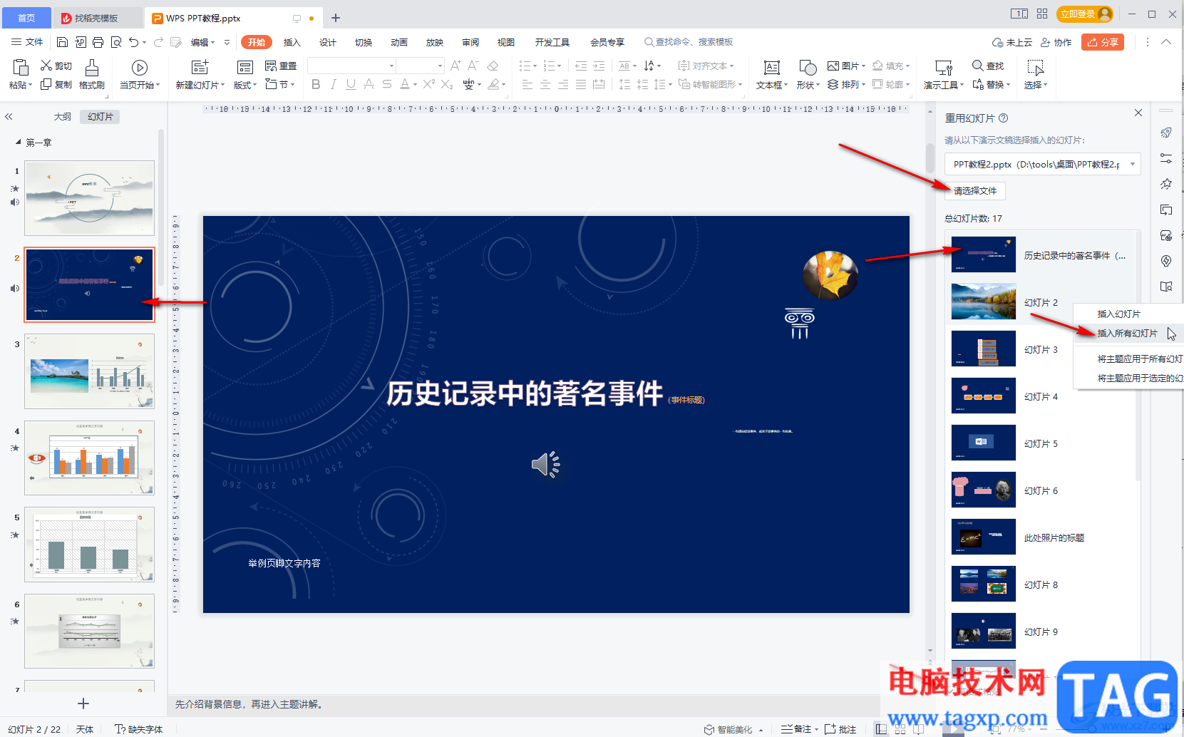Click 请选择文件 choose file button
The image size is (1184, 737).
[x=975, y=191]
